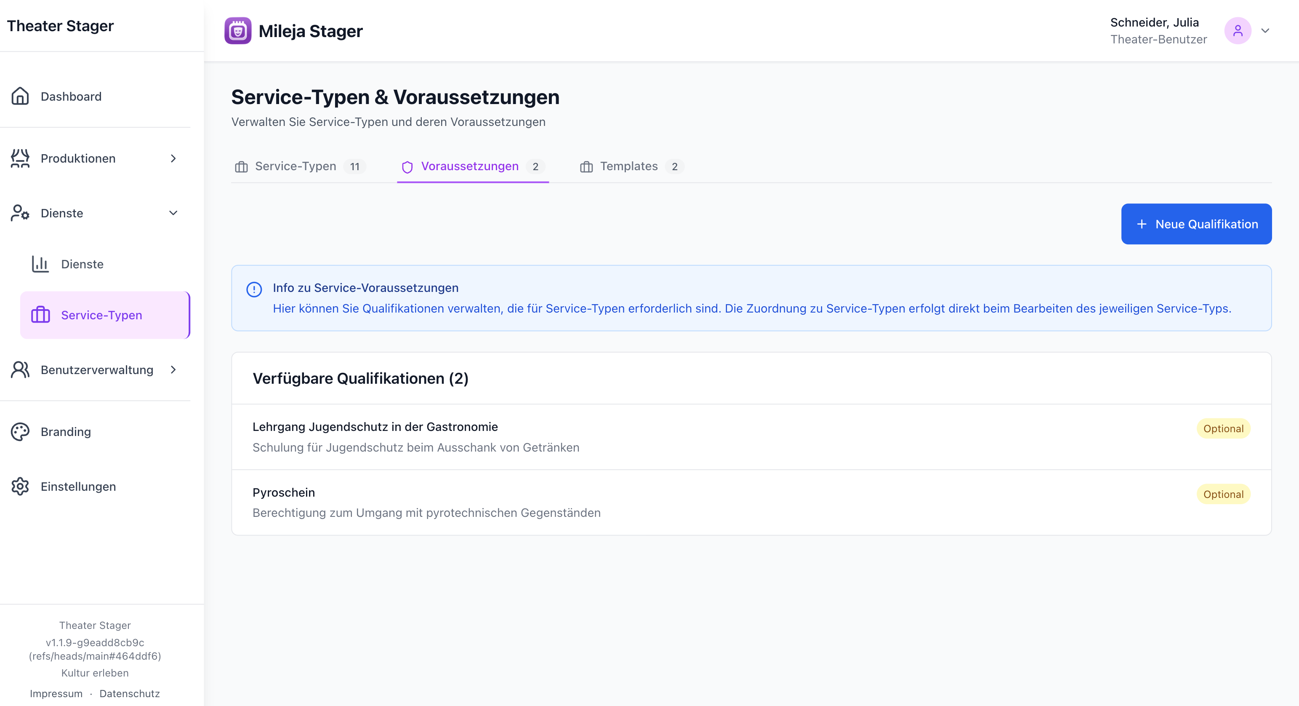Open the Impressum link in the footer
Image resolution: width=1299 pixels, height=706 pixels.
click(x=56, y=693)
